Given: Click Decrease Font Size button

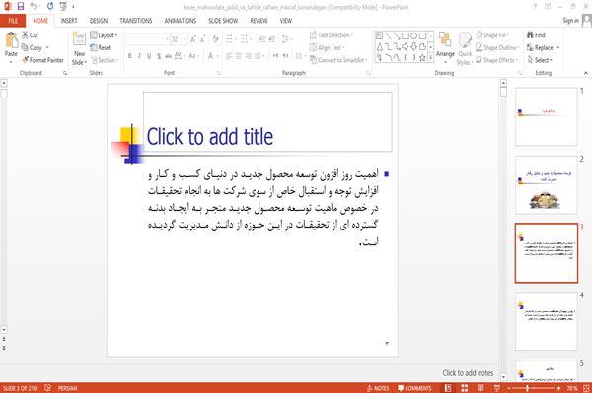Looking at the screenshot, I should (202, 39).
